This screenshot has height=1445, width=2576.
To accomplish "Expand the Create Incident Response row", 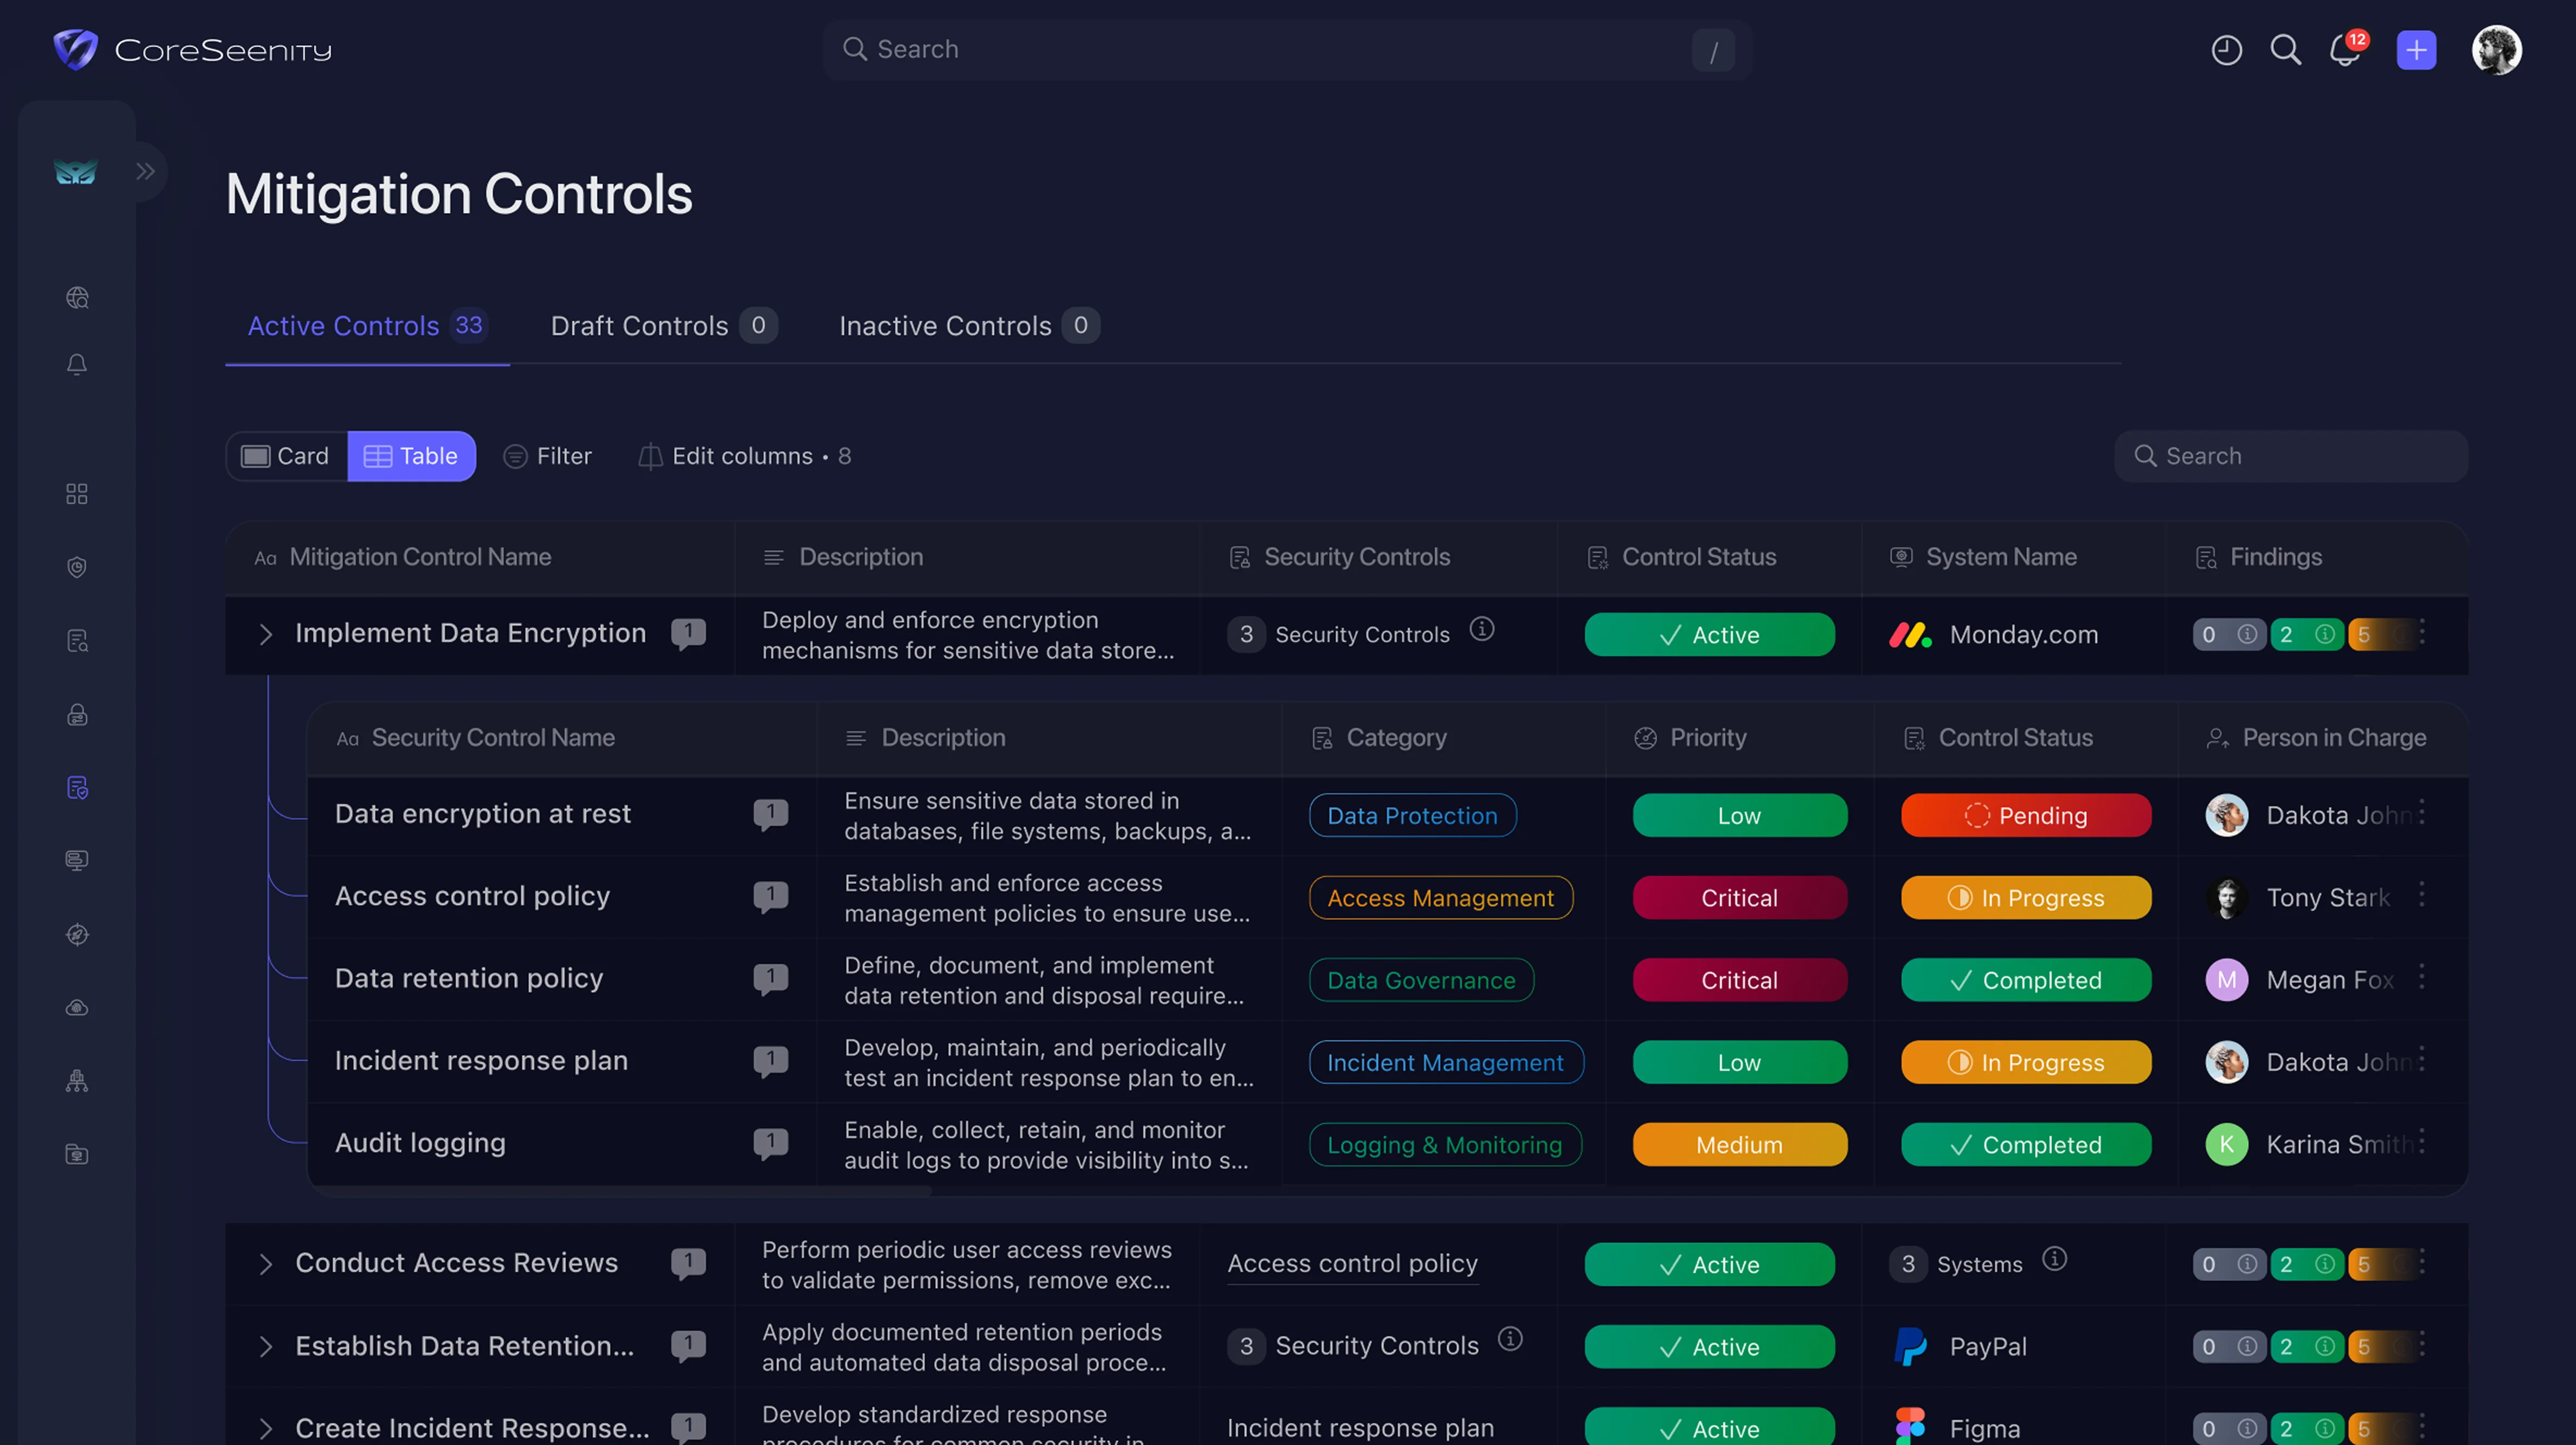I will [x=265, y=1428].
